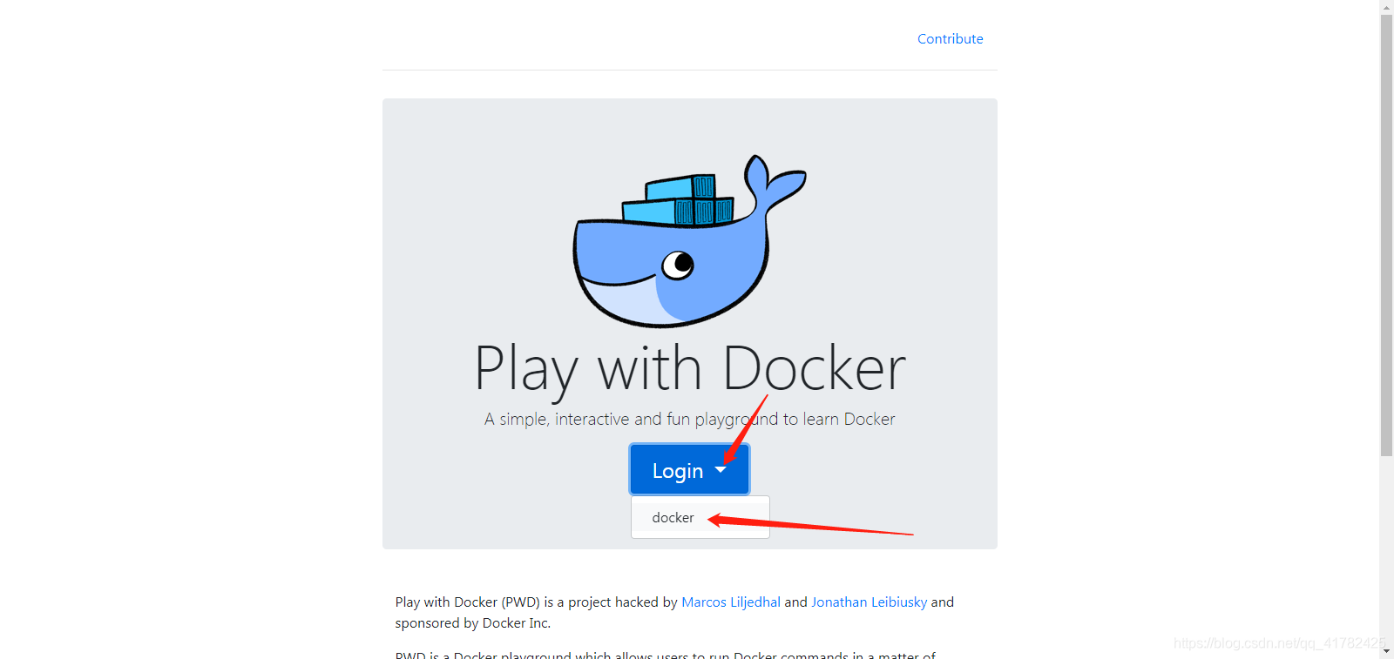The height and width of the screenshot is (659, 1394).
Task: Click the Play with Docker heading
Action: coord(689,369)
